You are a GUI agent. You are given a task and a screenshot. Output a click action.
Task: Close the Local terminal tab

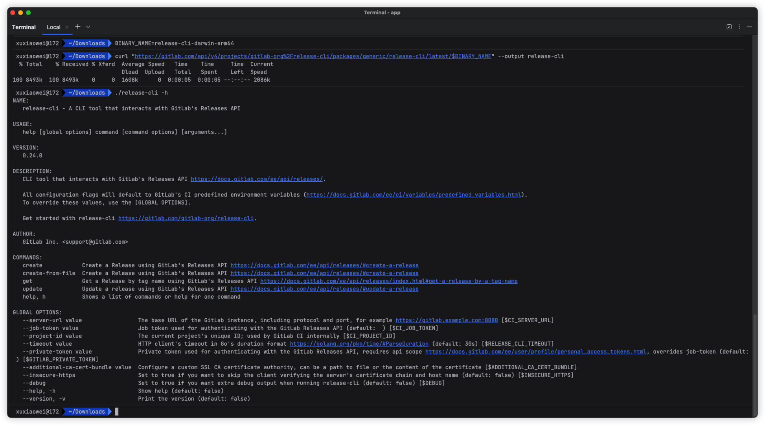coord(67,27)
